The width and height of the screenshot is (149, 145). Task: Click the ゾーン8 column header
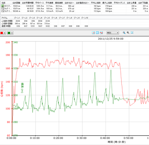click(x=69, y=18)
